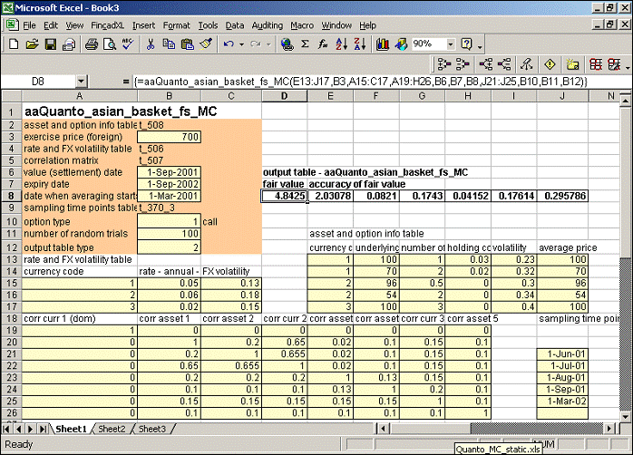This screenshot has width=633, height=455.
Task: Launch the Chart Wizard icon
Action: (383, 44)
